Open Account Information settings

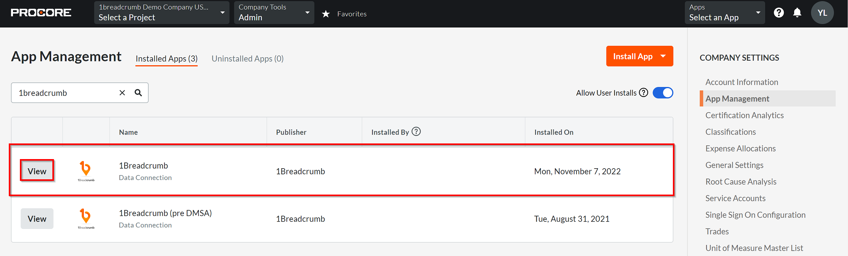[742, 82]
